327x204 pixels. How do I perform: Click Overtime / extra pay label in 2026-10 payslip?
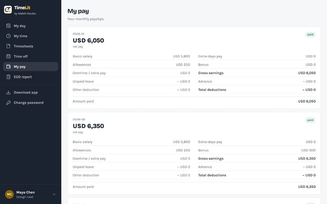pos(89,73)
